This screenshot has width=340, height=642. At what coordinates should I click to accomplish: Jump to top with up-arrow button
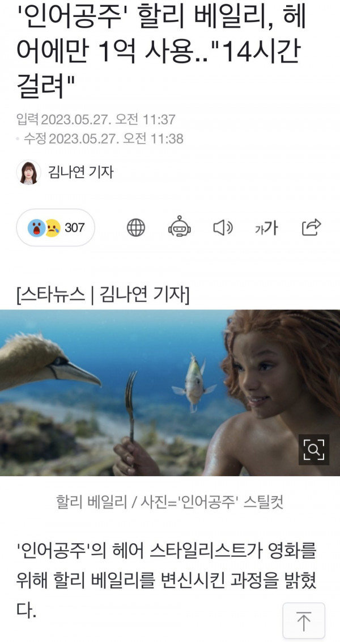(x=304, y=620)
